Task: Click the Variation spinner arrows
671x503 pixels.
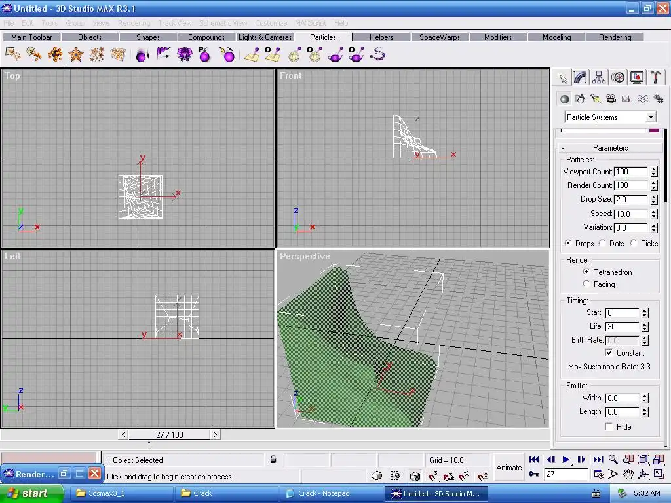Action: pos(654,227)
